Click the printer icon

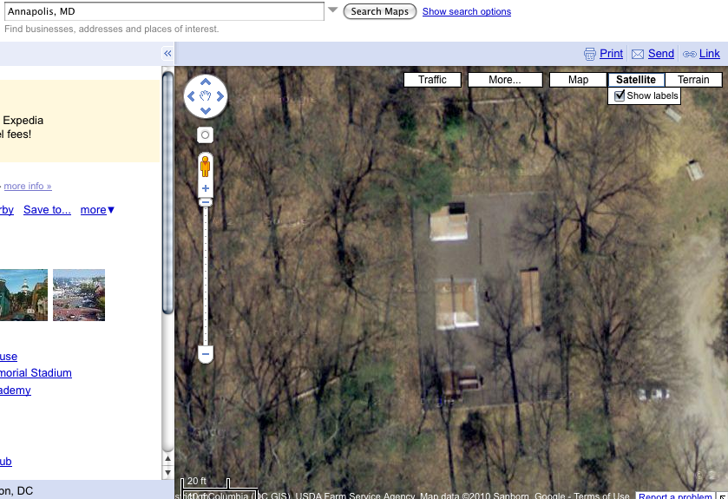590,55
